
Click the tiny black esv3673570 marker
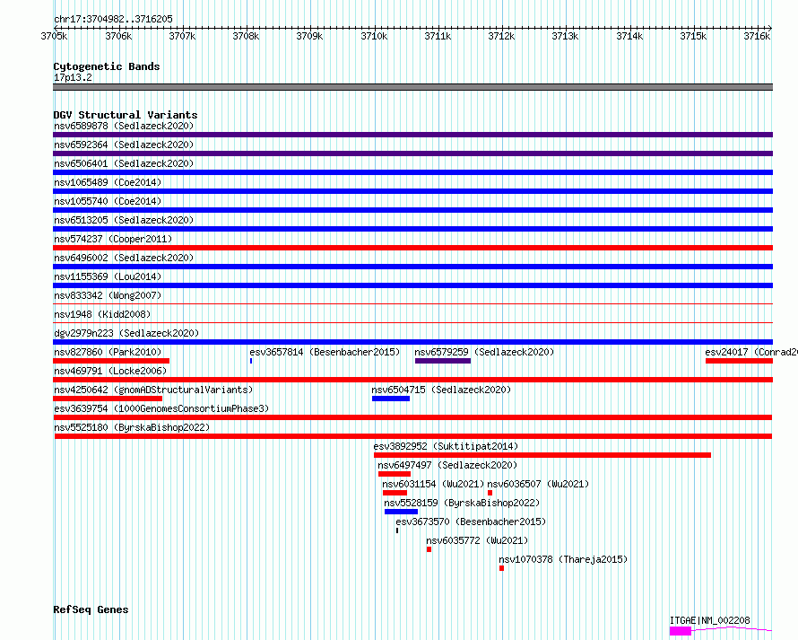point(397,530)
